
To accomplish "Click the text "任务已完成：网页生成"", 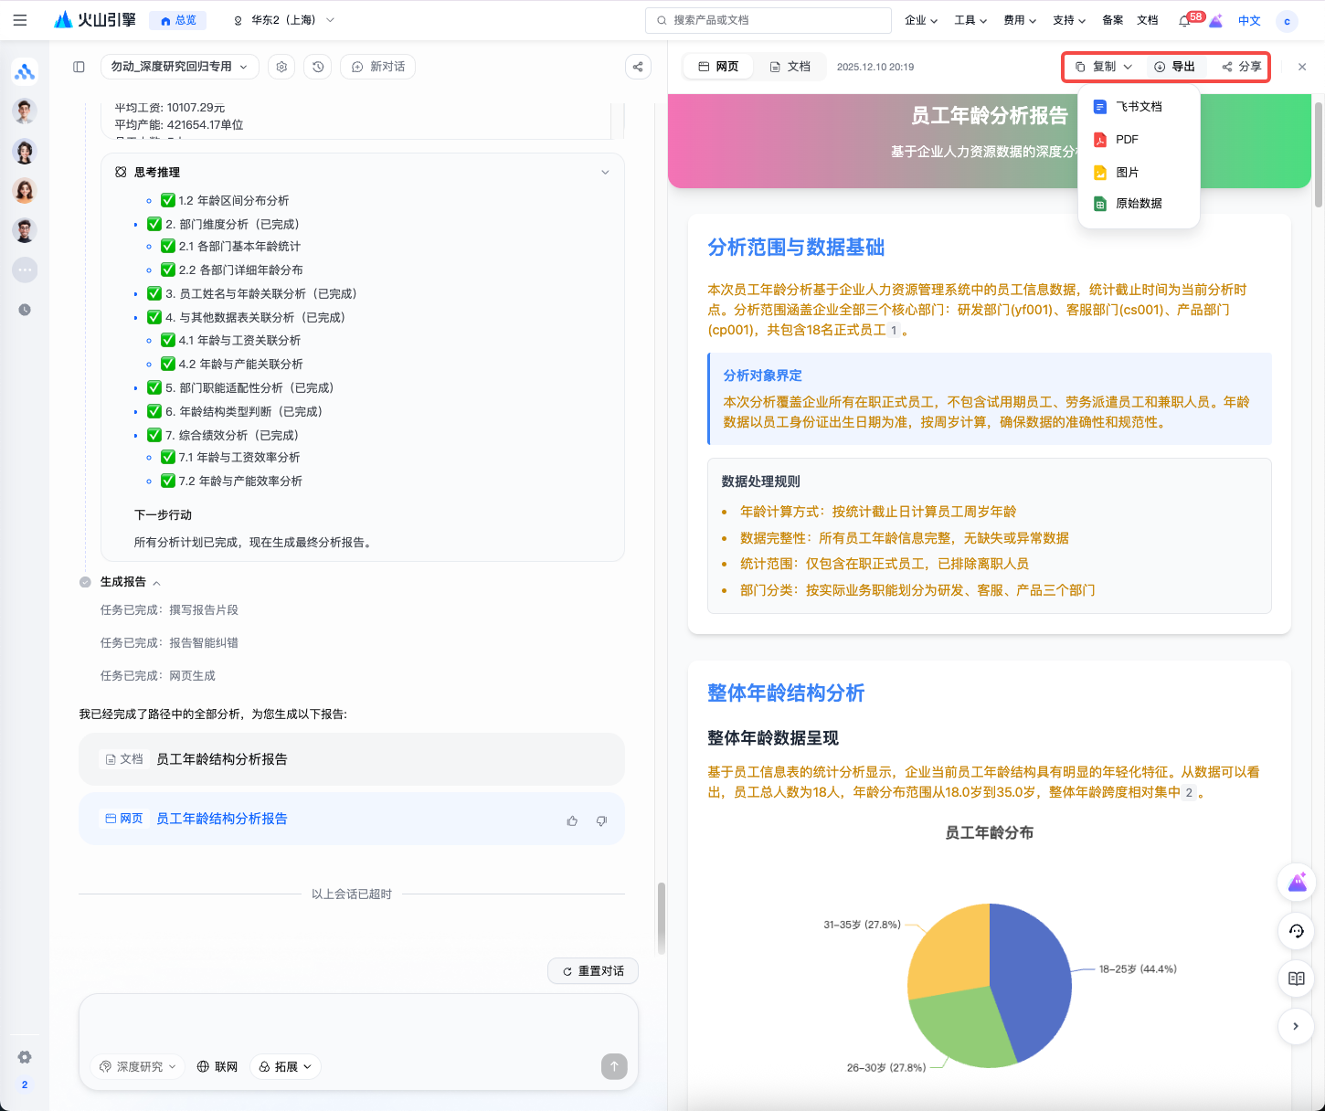I will 158,676.
